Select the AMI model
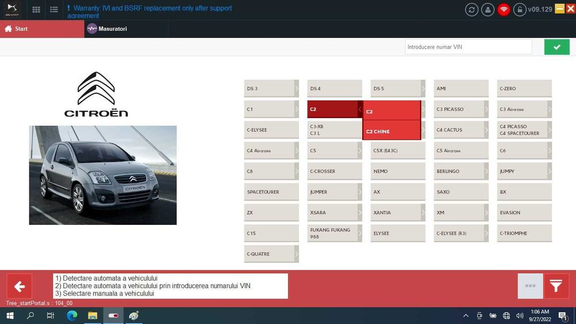The width and height of the screenshot is (576, 324). pyautogui.click(x=461, y=89)
